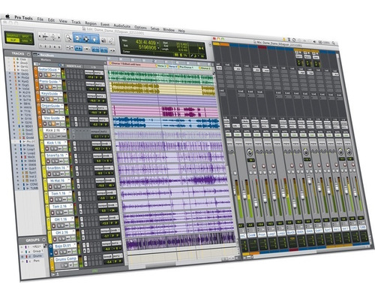This screenshot has width=375, height=296.
Task: Select the Grabber hand tool
Action: (94, 40)
